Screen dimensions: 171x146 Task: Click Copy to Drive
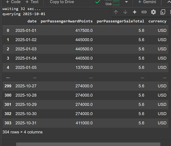[62, 2]
